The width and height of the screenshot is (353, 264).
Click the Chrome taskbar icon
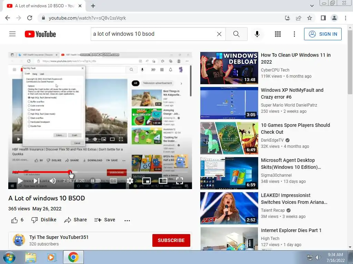(x=73, y=257)
